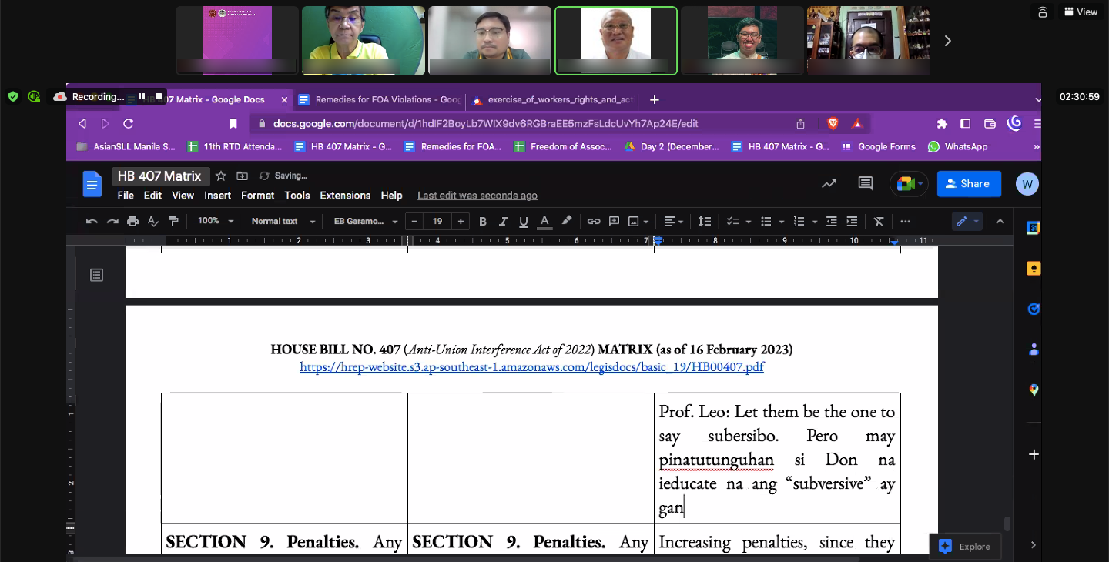
Task: Open the zoom level 100% dropdown
Action: pos(215,222)
